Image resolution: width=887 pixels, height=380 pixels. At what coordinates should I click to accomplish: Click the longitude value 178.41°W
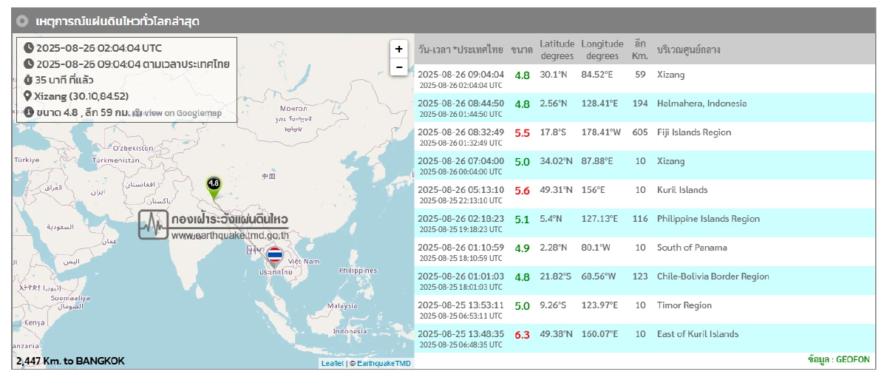pyautogui.click(x=602, y=132)
